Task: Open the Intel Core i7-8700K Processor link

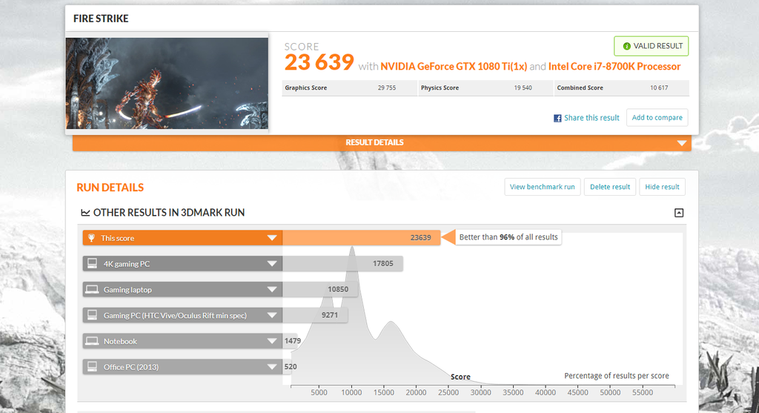Action: point(614,66)
